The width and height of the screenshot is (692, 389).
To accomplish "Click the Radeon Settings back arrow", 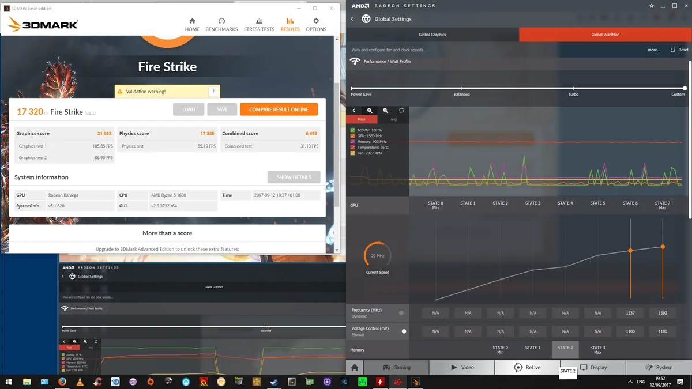I will coord(352,19).
